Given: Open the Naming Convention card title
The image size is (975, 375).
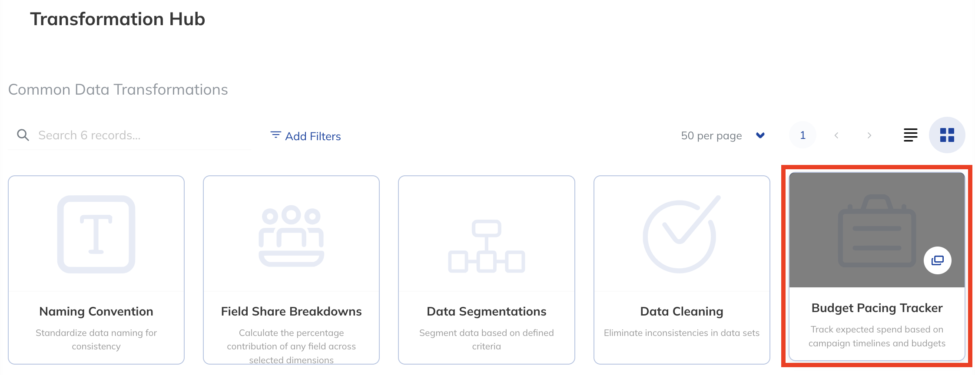Looking at the screenshot, I should click(x=96, y=311).
